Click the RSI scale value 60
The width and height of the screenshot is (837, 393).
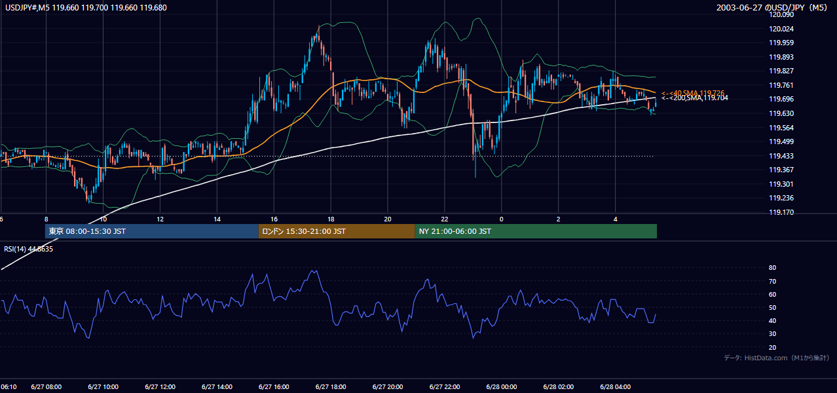pos(772,294)
